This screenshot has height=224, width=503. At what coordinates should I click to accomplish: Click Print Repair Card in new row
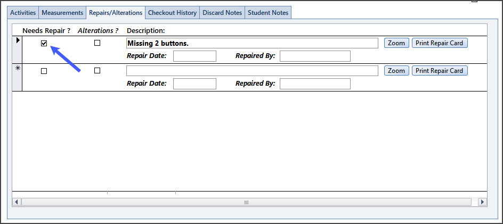[440, 71]
